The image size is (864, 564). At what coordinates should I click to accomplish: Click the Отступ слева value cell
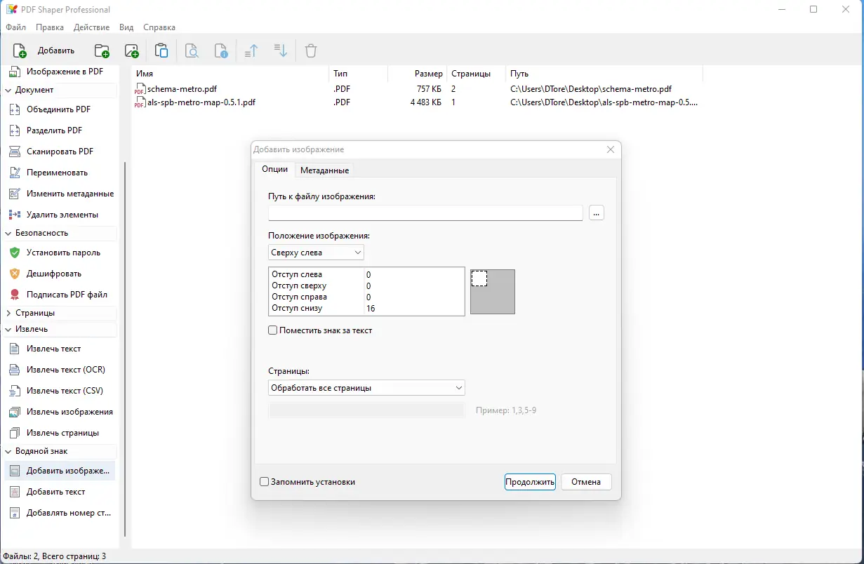coord(414,275)
